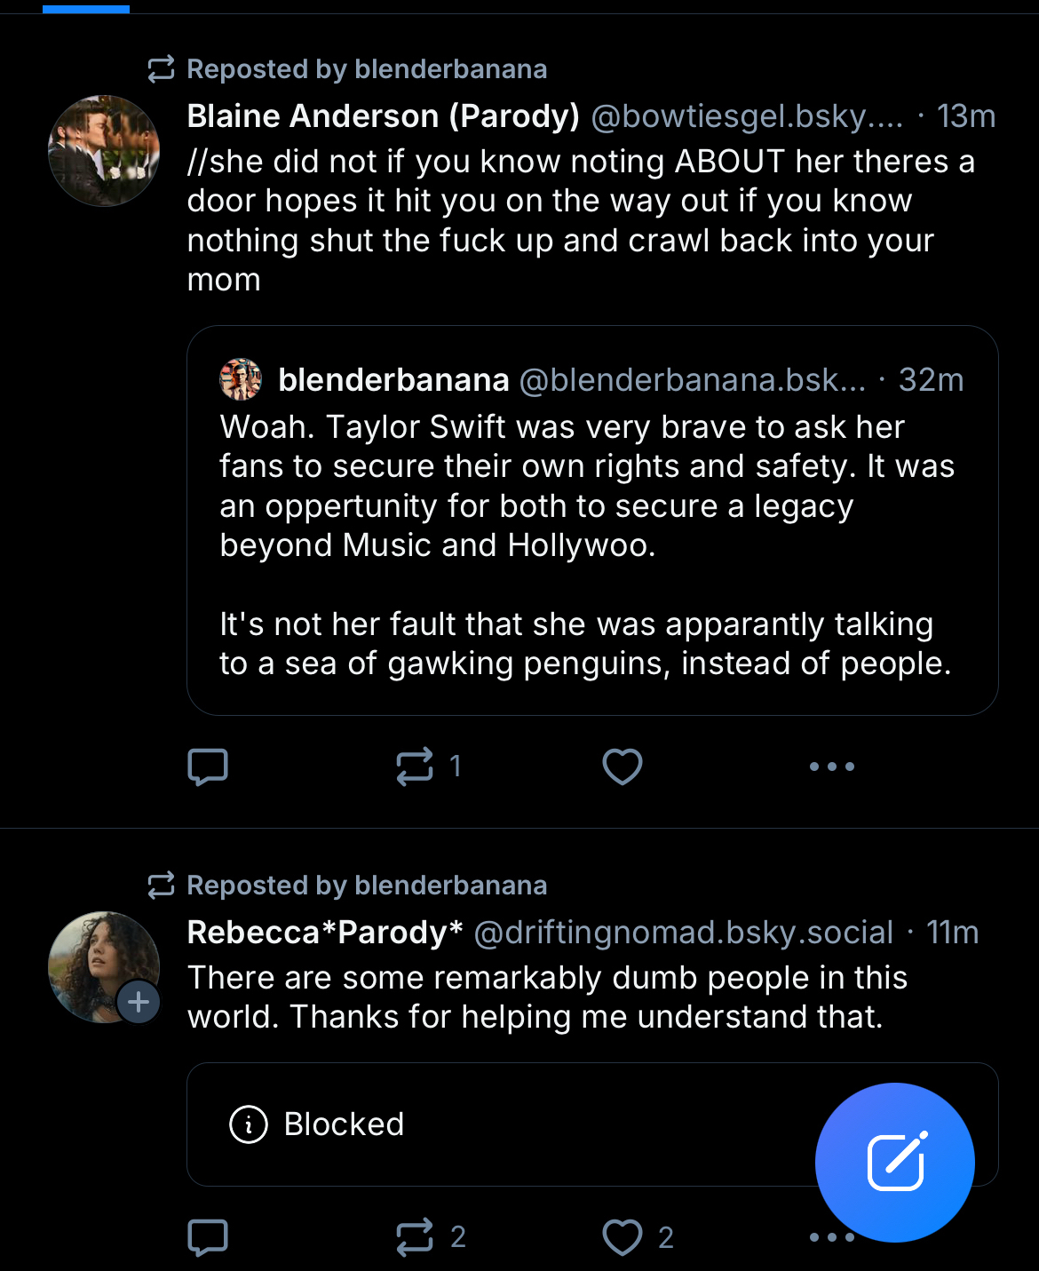The width and height of the screenshot is (1039, 1271).
Task: Open the @bowtiesgel handle link
Action: pyautogui.click(x=746, y=116)
